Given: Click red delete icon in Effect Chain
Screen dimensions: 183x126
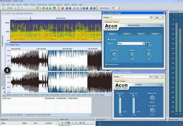Looking at the screenshot, I should [76, 122].
